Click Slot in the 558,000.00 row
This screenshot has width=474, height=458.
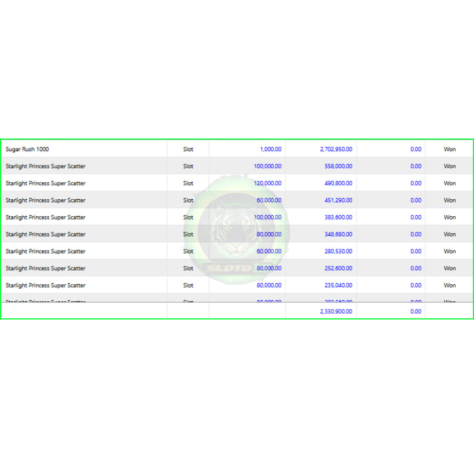[188, 166]
